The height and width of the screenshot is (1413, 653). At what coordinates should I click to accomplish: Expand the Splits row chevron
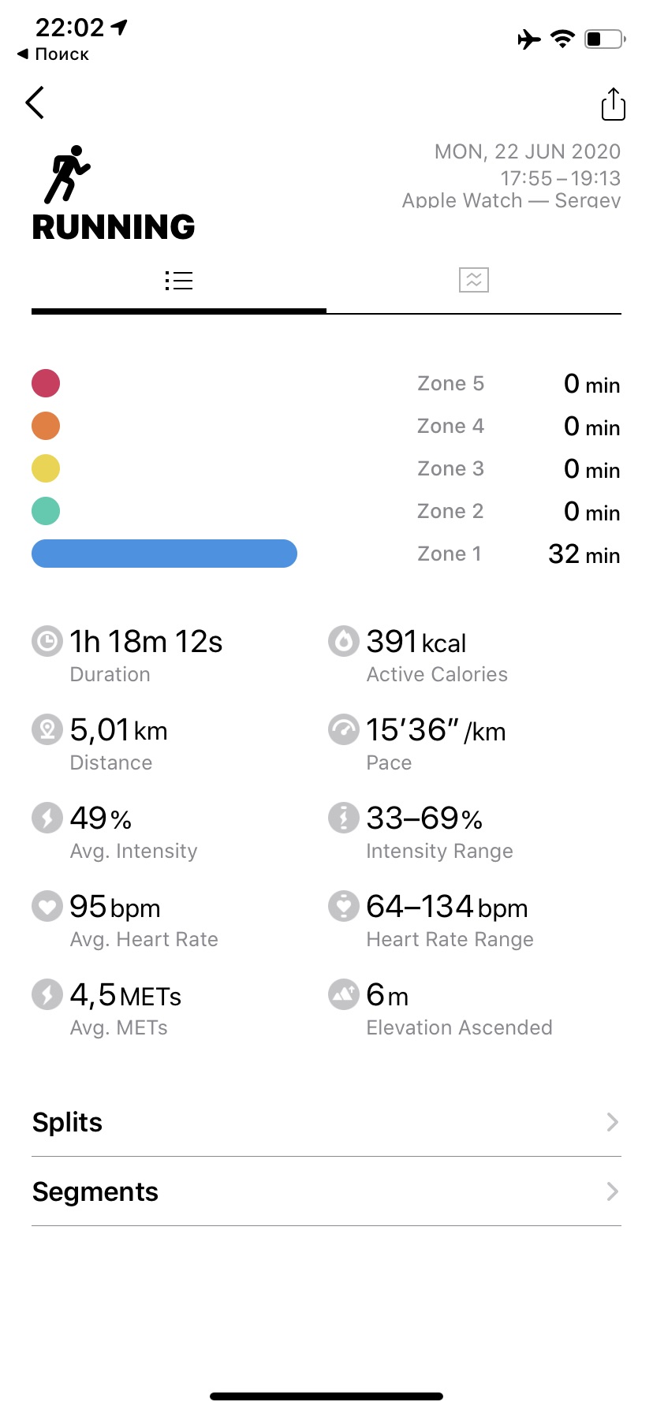[x=612, y=1122]
